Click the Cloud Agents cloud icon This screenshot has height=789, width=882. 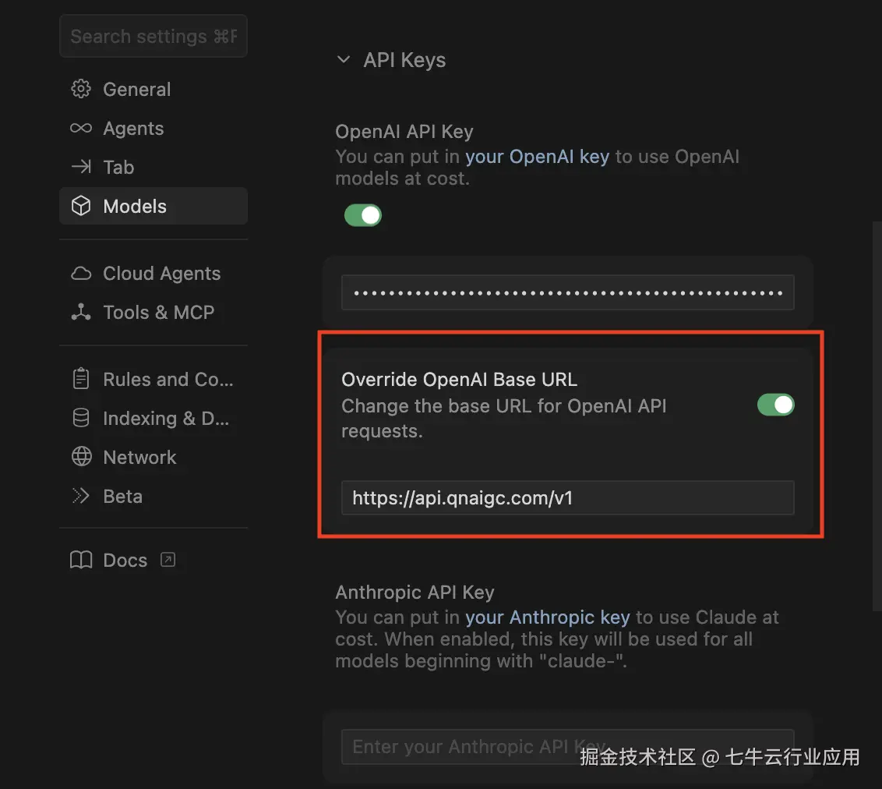(81, 274)
